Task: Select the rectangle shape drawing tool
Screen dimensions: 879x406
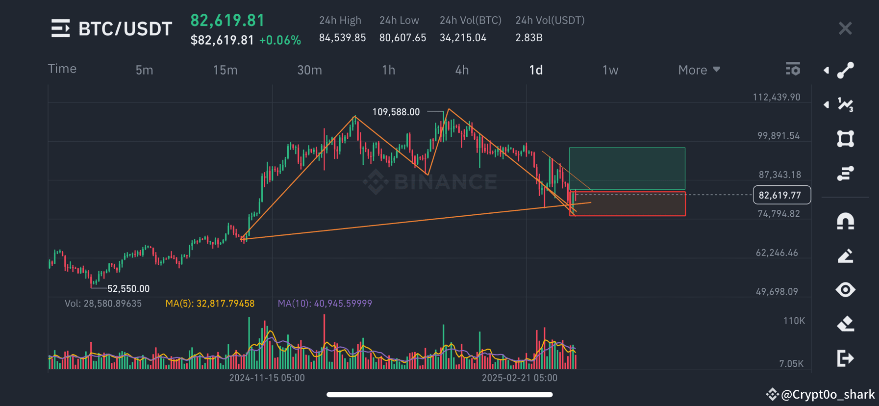Action: [x=846, y=139]
